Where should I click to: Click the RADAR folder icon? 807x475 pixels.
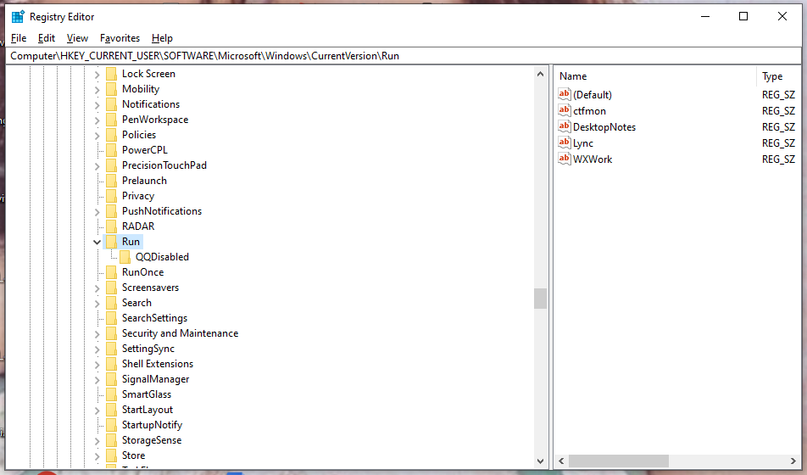pyautogui.click(x=111, y=226)
